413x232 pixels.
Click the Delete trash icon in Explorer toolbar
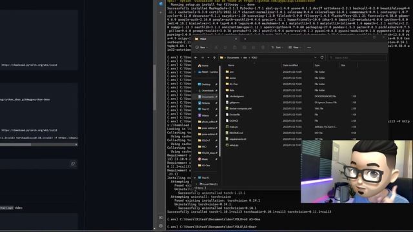(263, 47)
